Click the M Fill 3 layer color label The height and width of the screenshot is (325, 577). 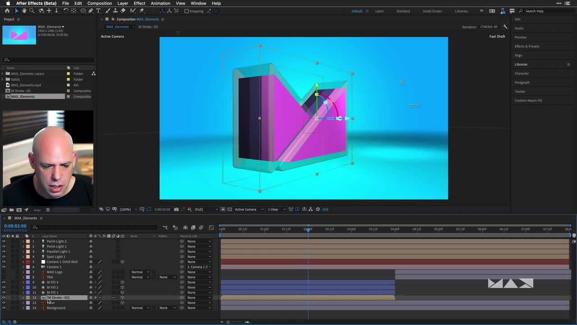[28, 282]
